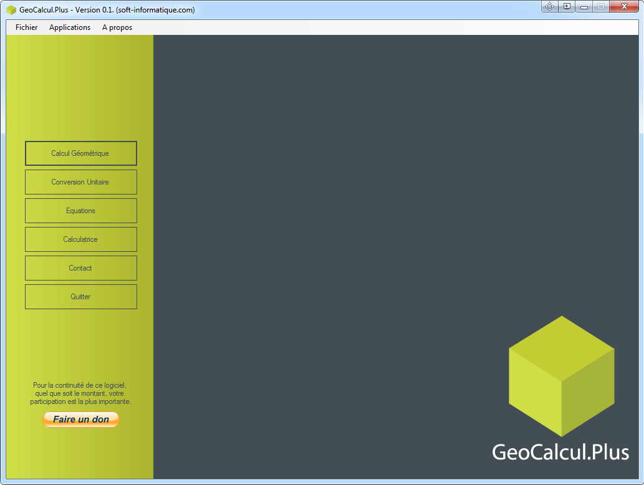Click the large yellow cube logo
Viewport: 644px width, 485px height.
click(561, 376)
